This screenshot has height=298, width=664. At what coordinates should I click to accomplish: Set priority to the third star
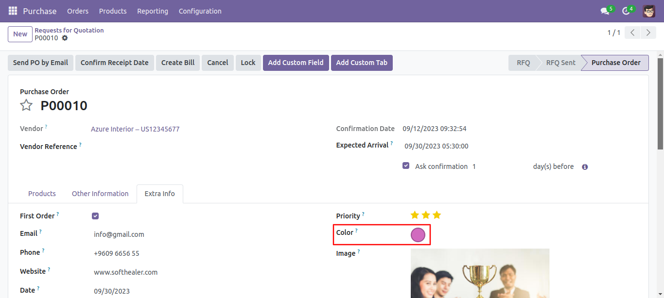437,215
